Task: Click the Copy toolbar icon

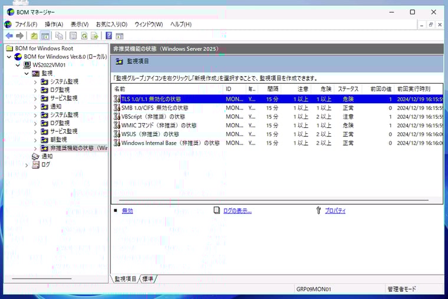Action: [x=59, y=36]
